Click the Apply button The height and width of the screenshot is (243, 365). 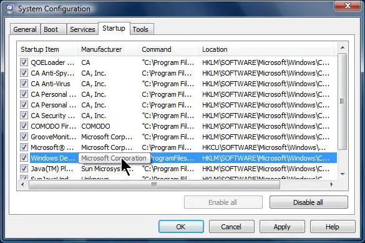[x=282, y=227]
